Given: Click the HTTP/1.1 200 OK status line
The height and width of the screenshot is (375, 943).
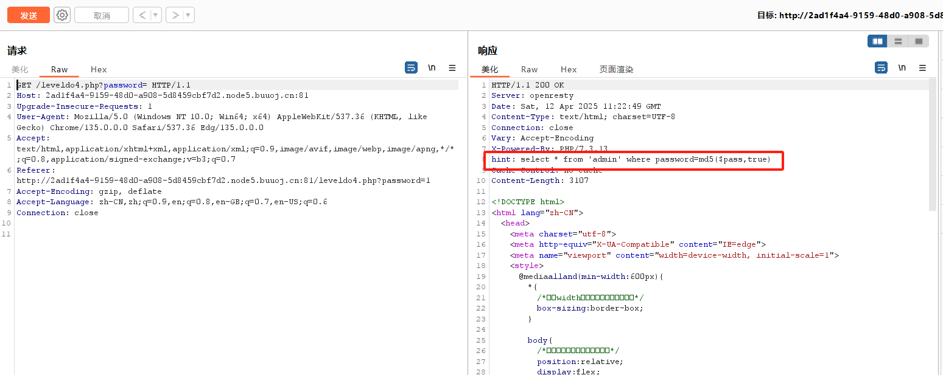Looking at the screenshot, I should tap(528, 85).
